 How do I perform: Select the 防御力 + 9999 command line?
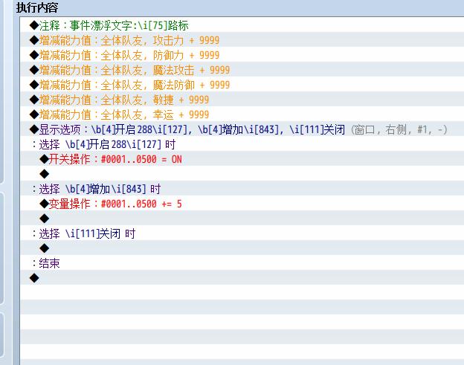click(x=242, y=55)
